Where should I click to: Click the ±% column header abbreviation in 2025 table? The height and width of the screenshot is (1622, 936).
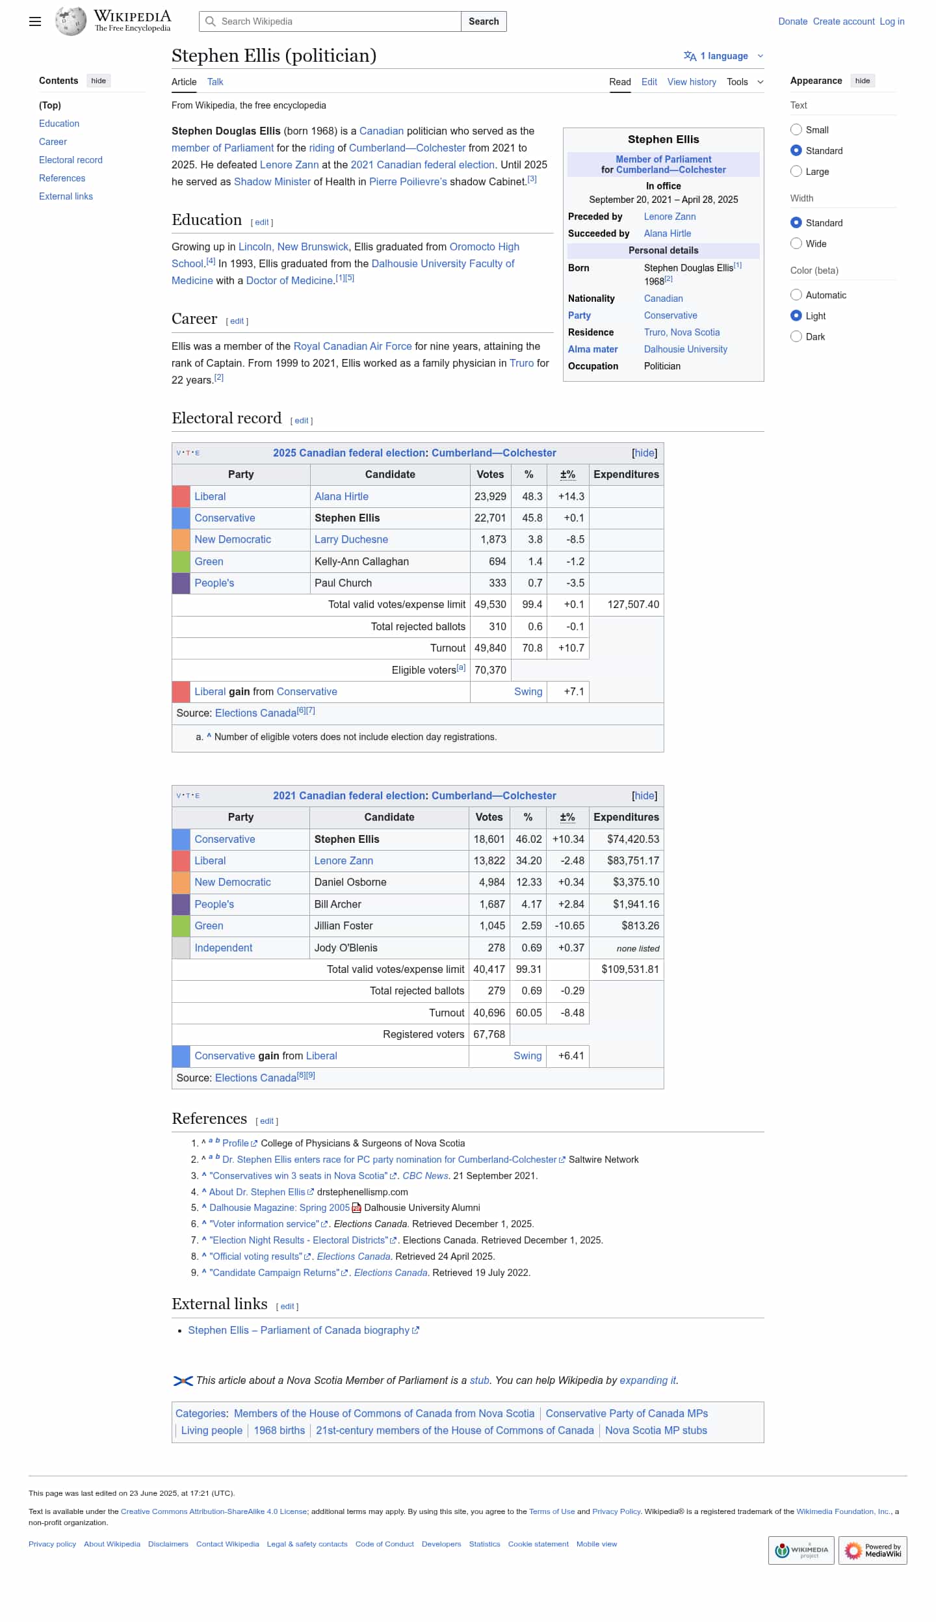(567, 475)
